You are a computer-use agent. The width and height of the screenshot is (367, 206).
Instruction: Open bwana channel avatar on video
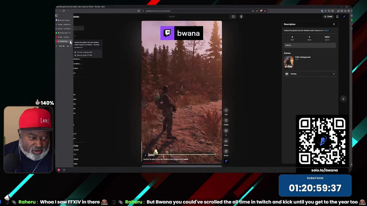pyautogui.click(x=145, y=155)
